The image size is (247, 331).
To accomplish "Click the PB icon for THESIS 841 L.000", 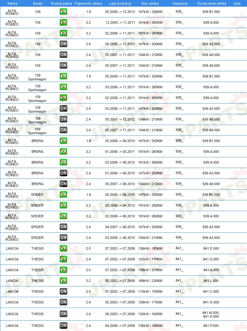I will tap(63, 281).
